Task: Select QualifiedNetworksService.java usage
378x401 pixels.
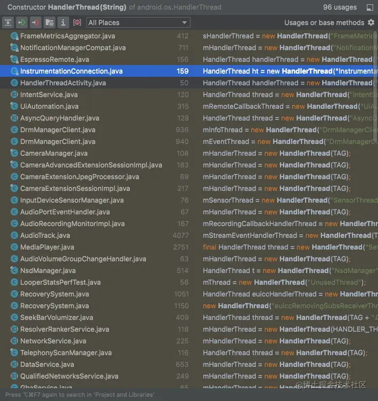Action: 189,376
